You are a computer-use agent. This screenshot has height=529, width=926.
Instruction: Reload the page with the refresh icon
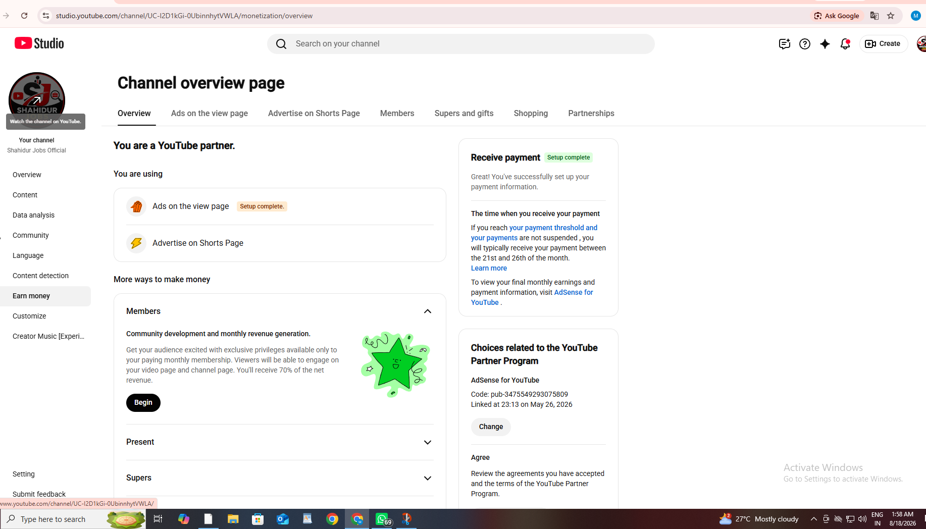pyautogui.click(x=24, y=16)
